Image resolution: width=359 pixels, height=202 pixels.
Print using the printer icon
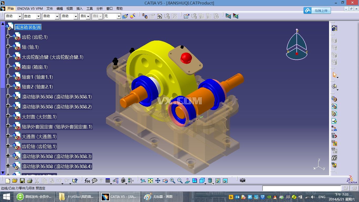tap(29, 181)
